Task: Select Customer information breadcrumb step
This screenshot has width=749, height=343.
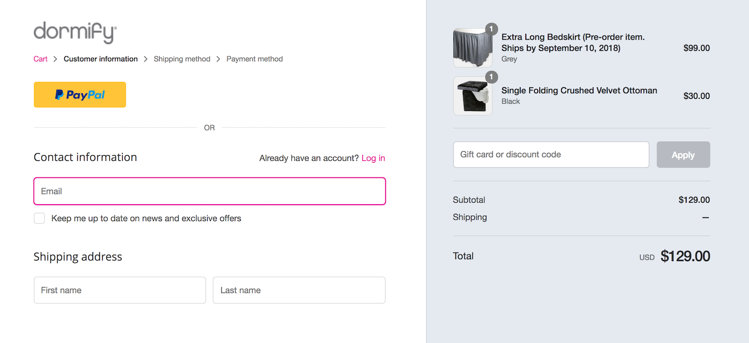Action: [x=100, y=59]
